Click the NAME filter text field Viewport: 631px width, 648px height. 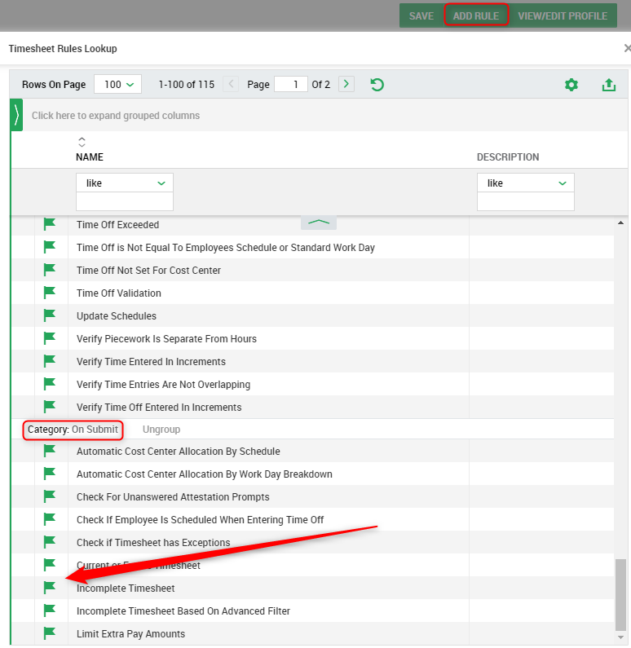coord(125,201)
